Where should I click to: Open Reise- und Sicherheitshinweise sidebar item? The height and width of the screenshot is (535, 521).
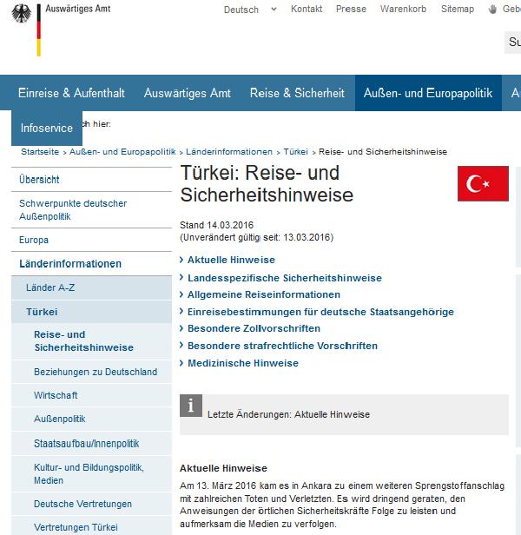pos(91,340)
